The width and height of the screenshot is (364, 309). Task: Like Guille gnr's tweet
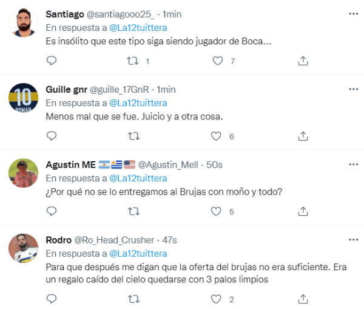[x=217, y=136]
